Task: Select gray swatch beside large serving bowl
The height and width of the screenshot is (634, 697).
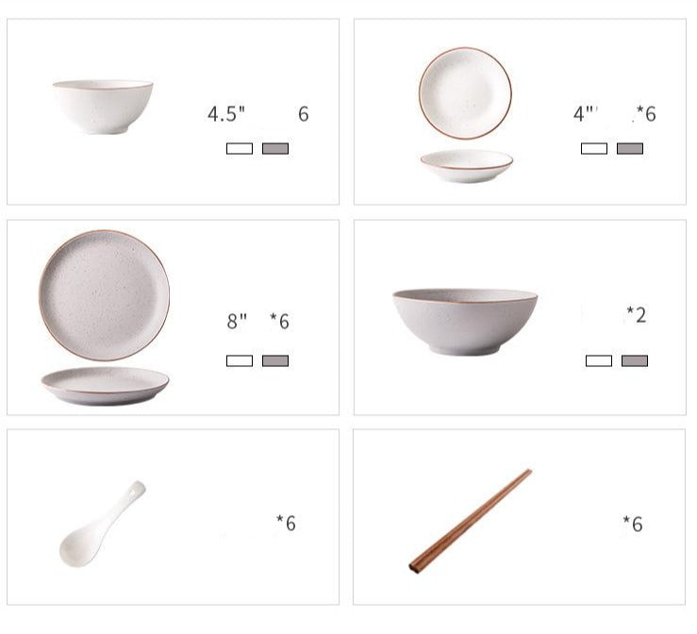Action: pyautogui.click(x=635, y=360)
